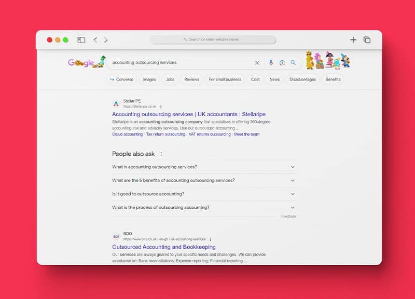This screenshot has height=299, width=415.
Task: Switch to News results
Action: point(274,79)
